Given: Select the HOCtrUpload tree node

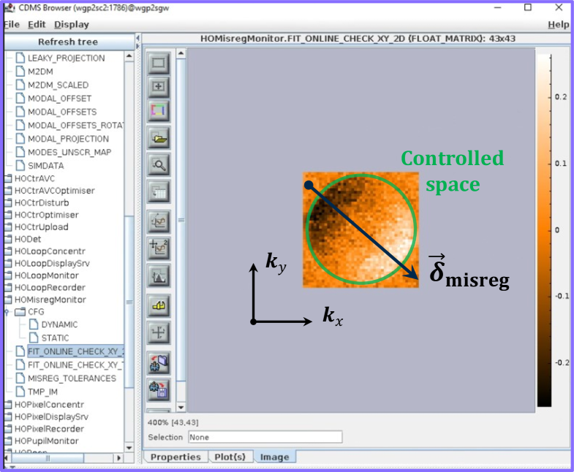Looking at the screenshot, I should click(42, 227).
